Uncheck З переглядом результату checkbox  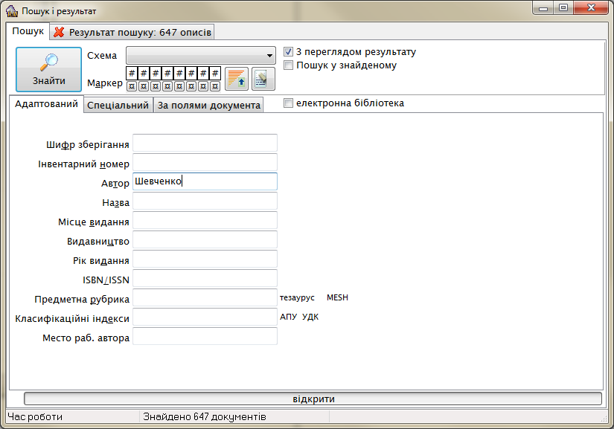[x=289, y=53]
